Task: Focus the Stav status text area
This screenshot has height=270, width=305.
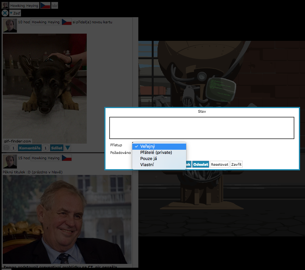Action: tap(201, 128)
